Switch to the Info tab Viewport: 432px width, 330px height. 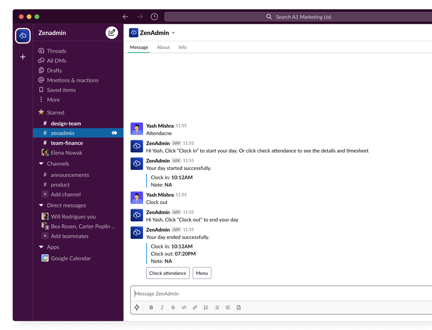tap(182, 47)
